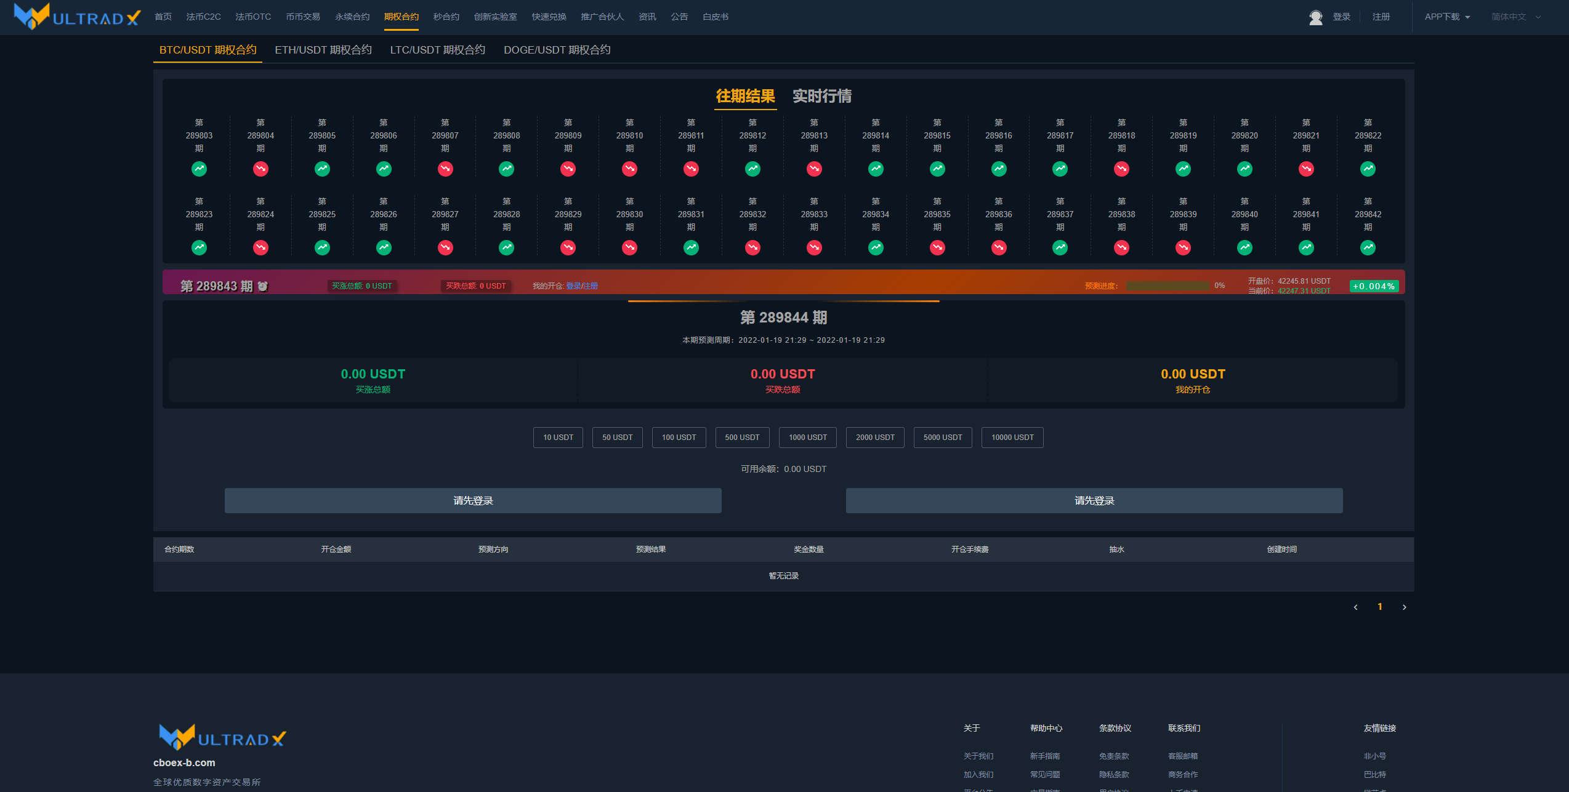Click result icon for period 289830

629,247
